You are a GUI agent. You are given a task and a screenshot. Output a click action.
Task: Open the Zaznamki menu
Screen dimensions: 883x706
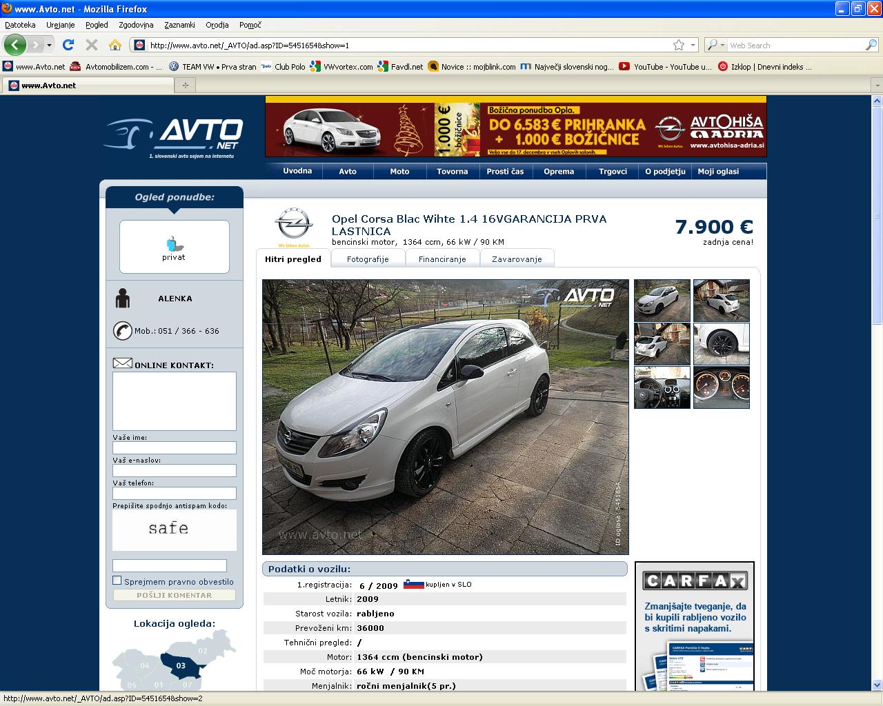pyautogui.click(x=179, y=25)
